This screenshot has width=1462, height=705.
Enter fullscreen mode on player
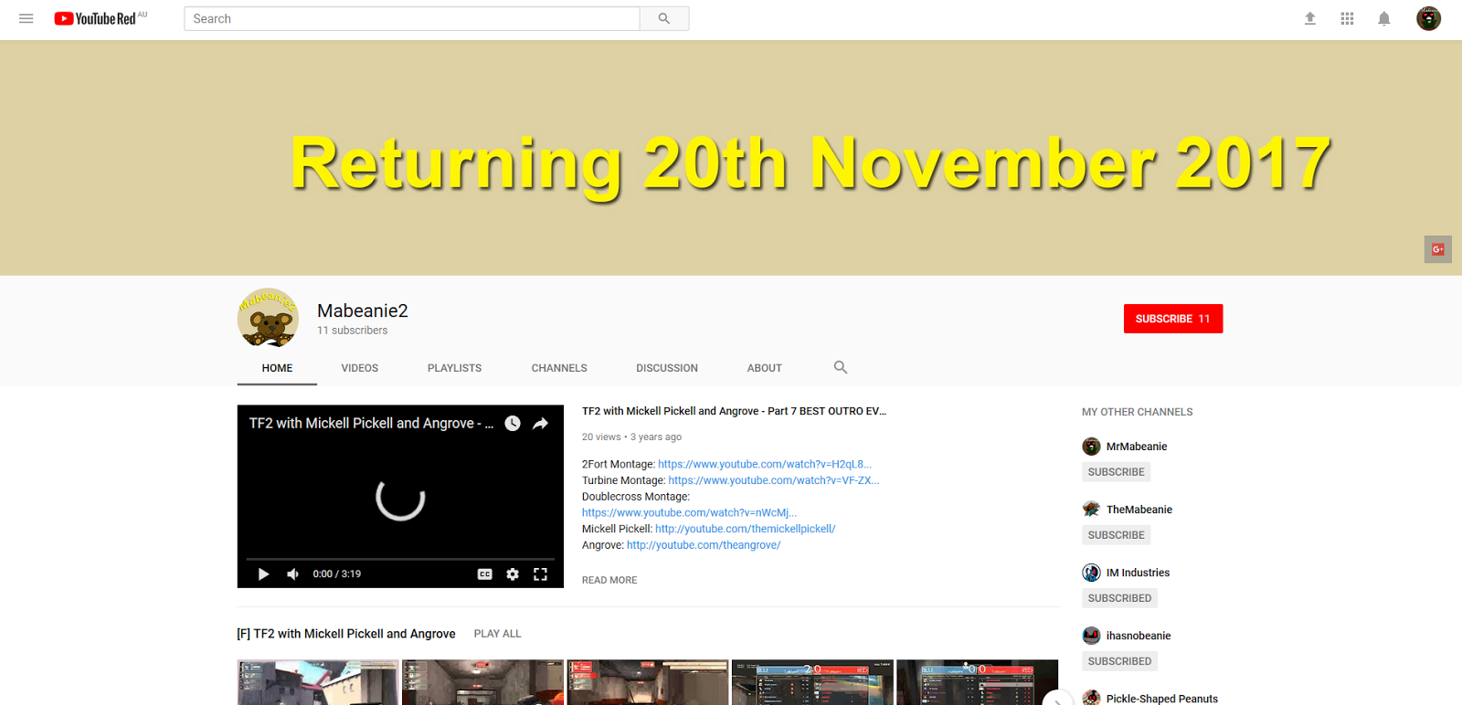540,573
